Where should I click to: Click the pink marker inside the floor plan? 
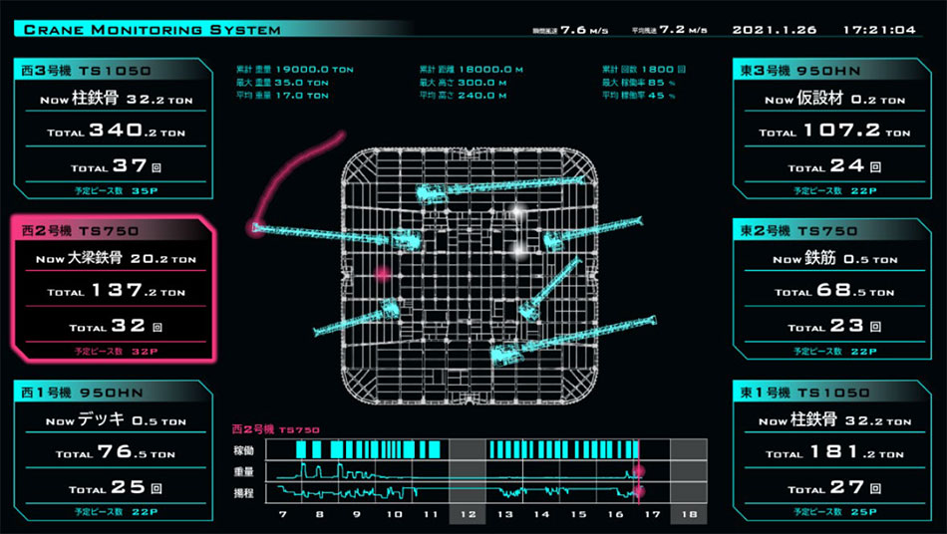[x=381, y=272]
